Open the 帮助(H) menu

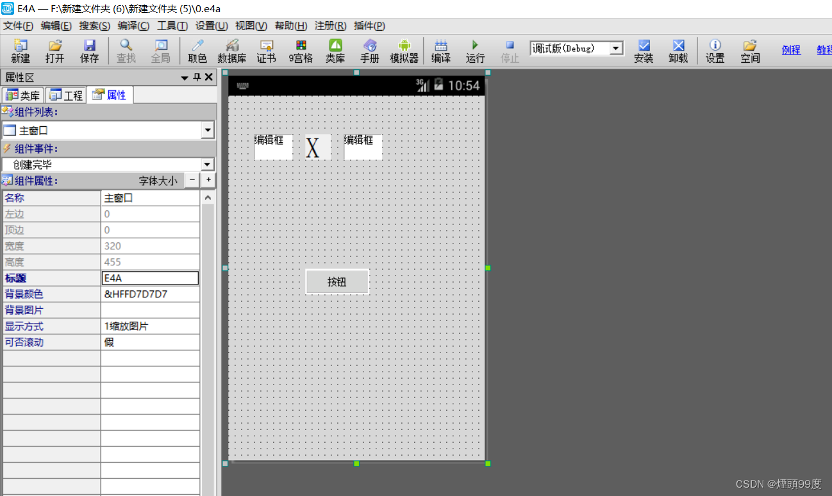pyautogui.click(x=291, y=26)
